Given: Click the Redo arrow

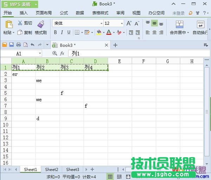Looking at the screenshot, I should pos(40,45).
